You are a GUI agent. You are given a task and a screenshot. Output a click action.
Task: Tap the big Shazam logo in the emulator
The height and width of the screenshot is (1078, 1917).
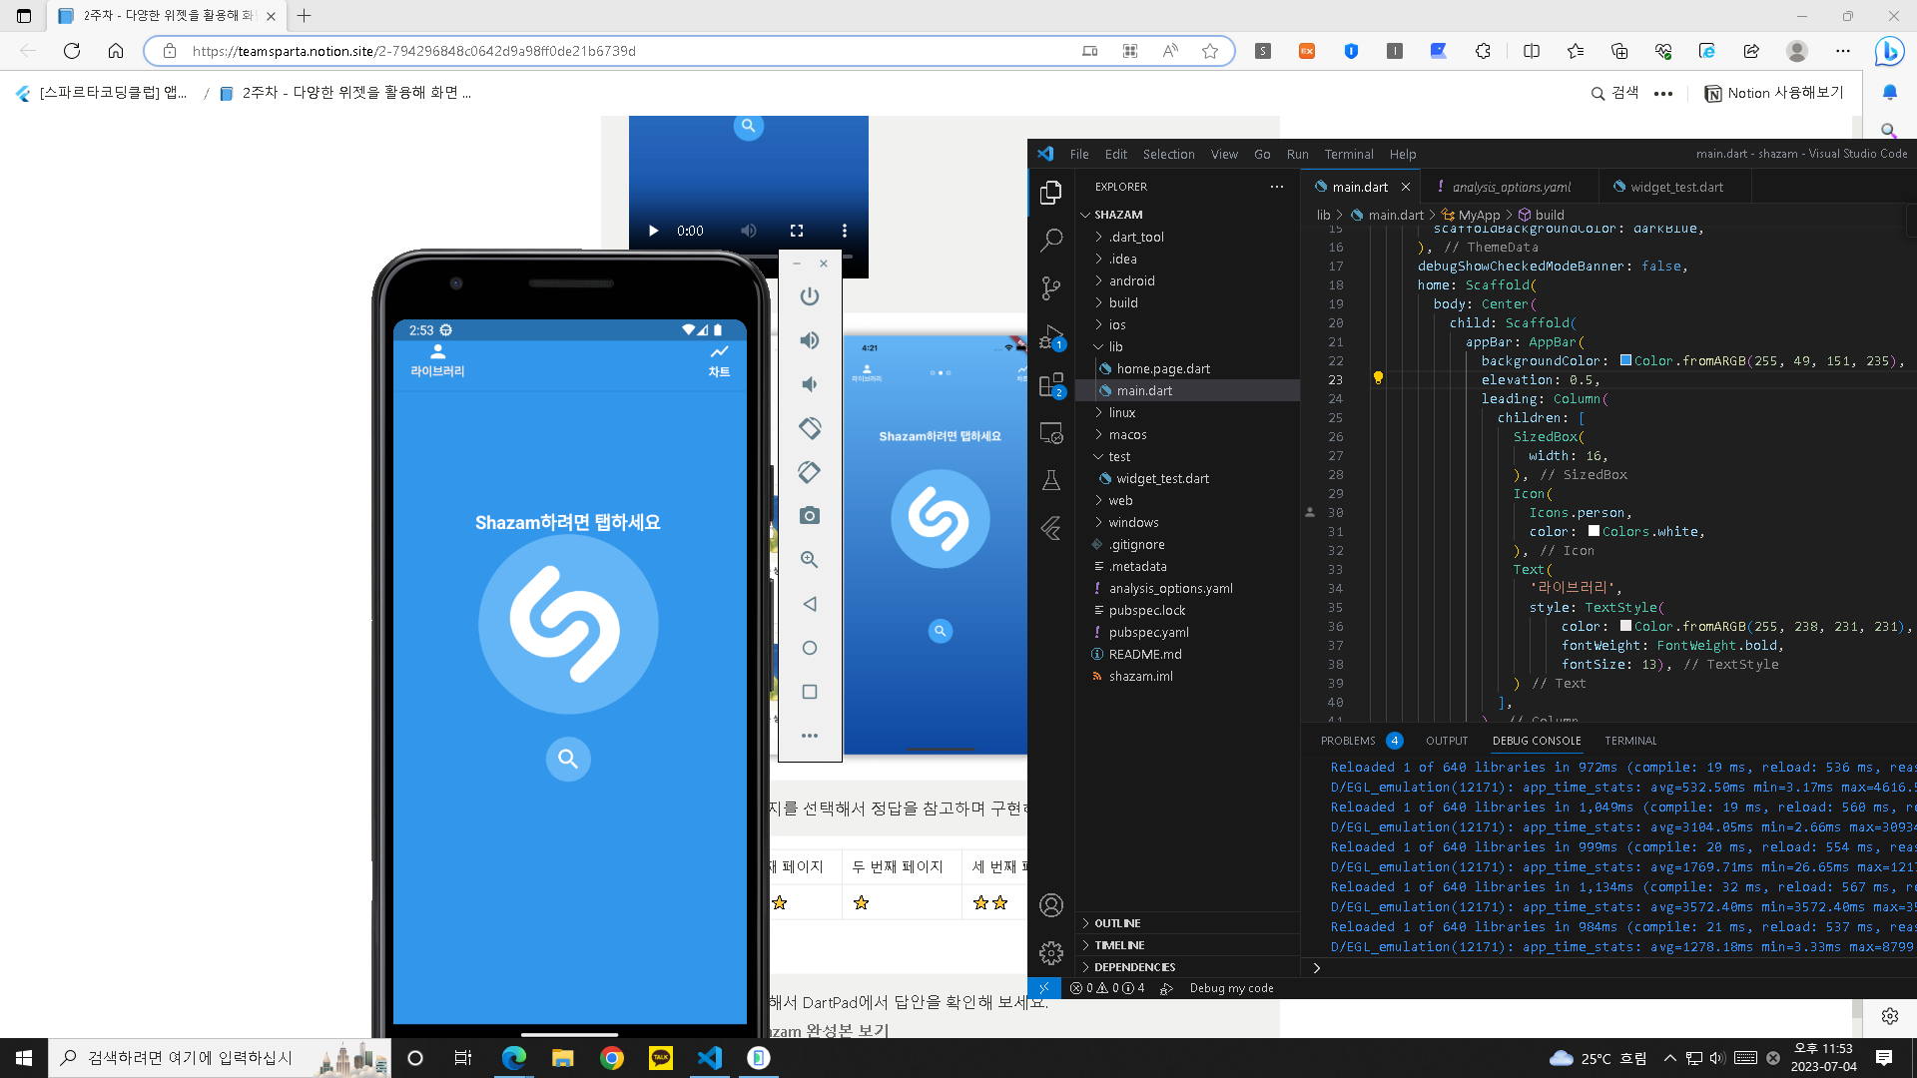[x=568, y=625]
